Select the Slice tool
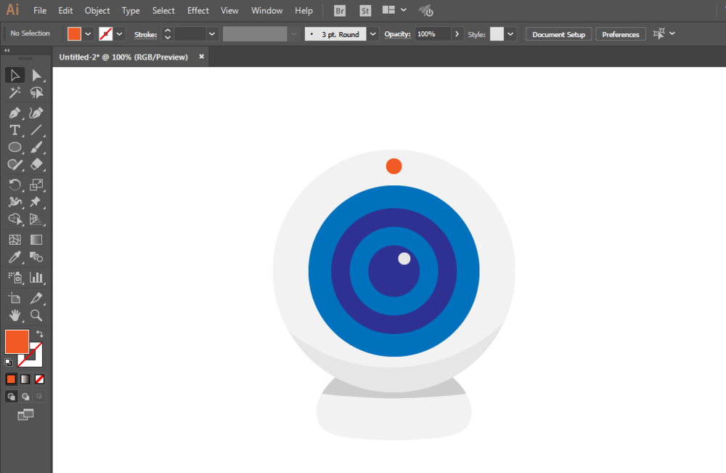726x473 pixels. 36,299
